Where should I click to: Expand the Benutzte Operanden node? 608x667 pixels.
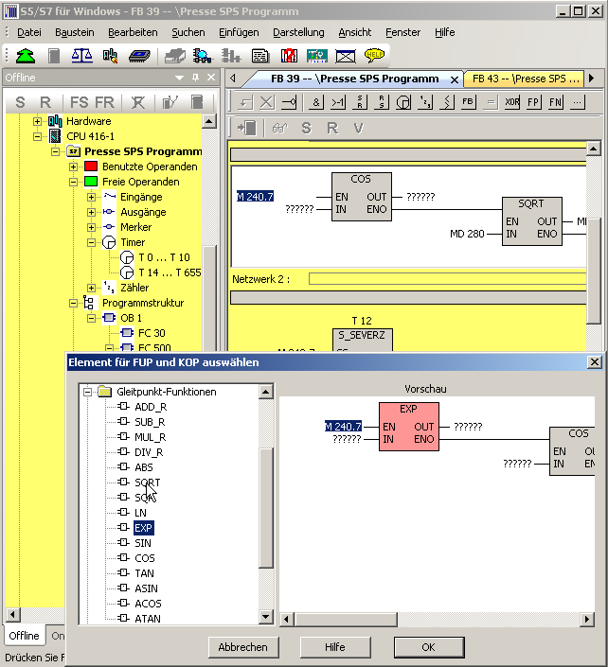click(73, 167)
